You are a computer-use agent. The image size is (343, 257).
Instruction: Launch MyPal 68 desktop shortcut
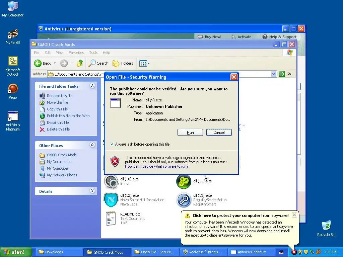point(13,37)
